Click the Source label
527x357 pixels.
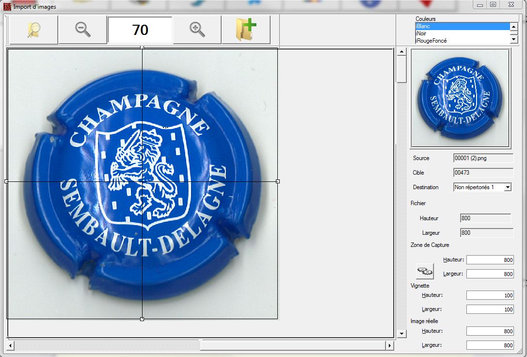[x=421, y=158]
